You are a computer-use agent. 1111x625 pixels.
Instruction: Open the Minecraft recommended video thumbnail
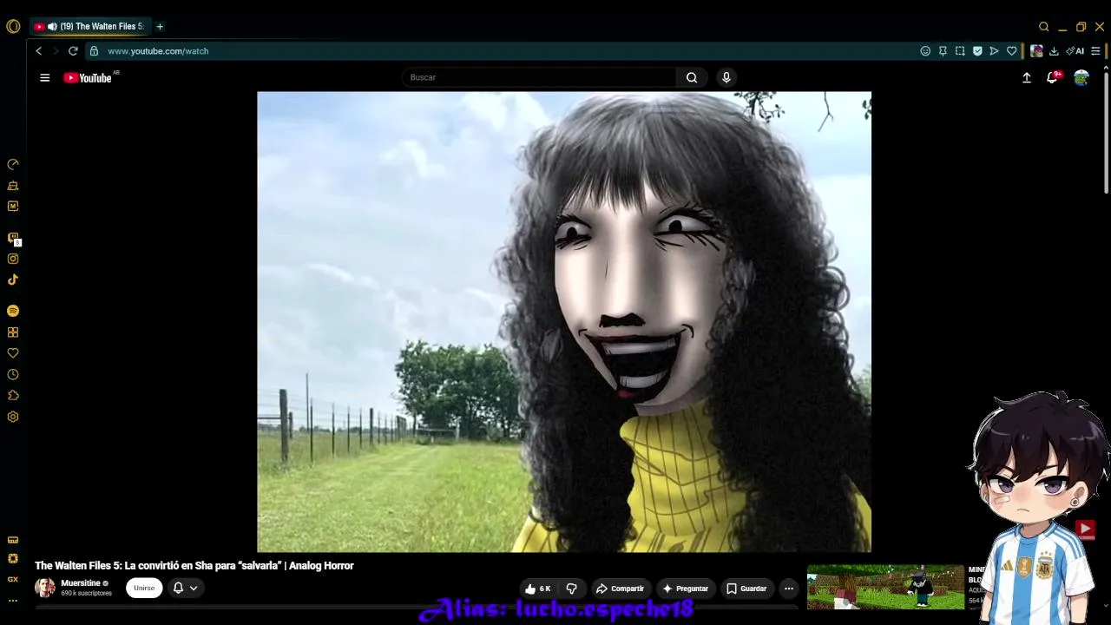(x=885, y=588)
